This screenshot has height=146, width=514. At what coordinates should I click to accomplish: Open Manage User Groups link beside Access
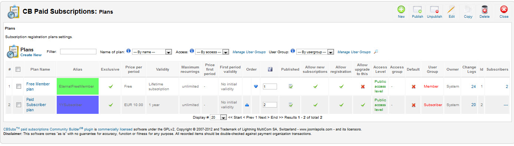pos(249,52)
